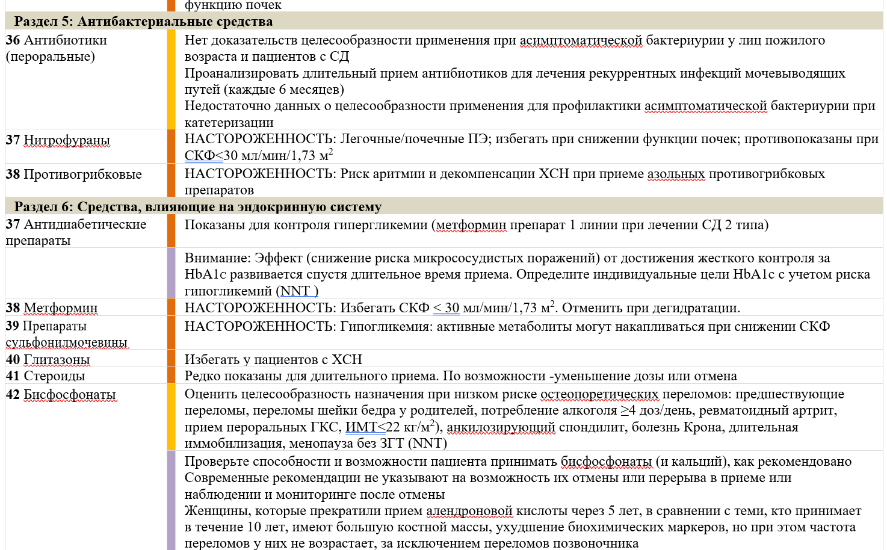Click the word "азольных" in the Противогрибковые row
Image resolution: width=887 pixels, height=550 pixels.
pyautogui.click(x=676, y=174)
